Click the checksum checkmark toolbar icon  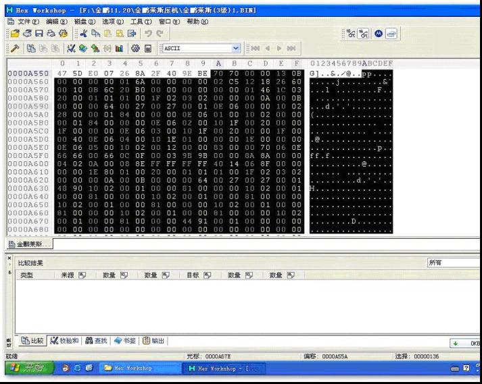point(71,49)
